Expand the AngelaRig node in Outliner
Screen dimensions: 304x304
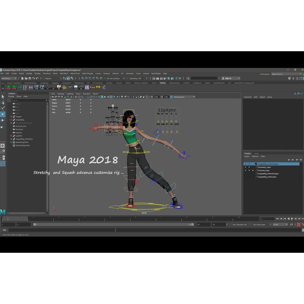[11, 120]
